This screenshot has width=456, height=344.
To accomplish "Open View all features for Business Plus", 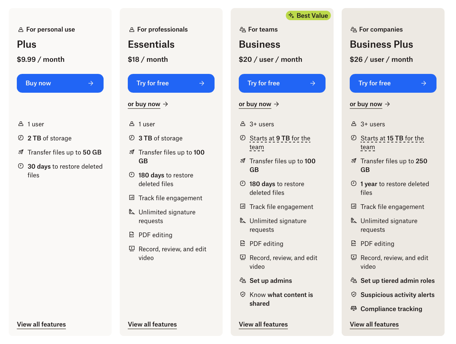I will 374,324.
